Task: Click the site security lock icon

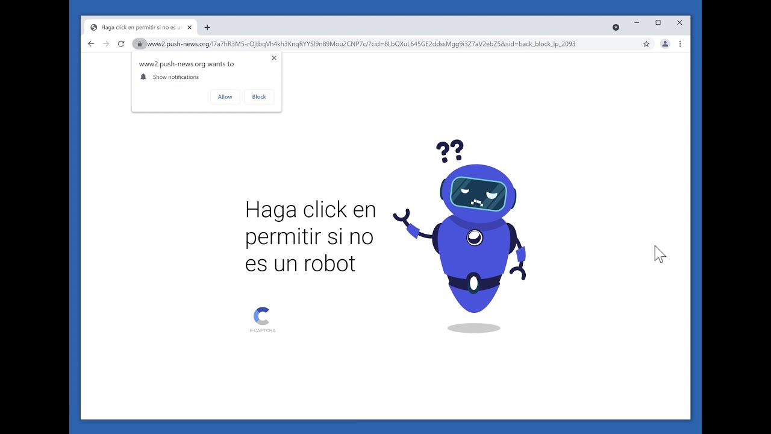Action: tap(140, 43)
